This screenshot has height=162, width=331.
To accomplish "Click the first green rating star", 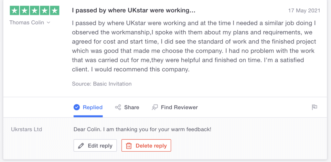I will pos(14,10).
